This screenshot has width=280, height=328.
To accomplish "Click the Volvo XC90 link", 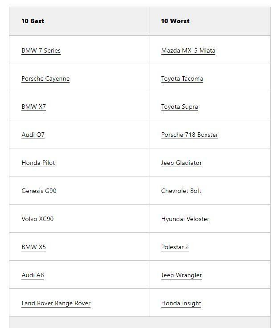I will tap(37, 219).
